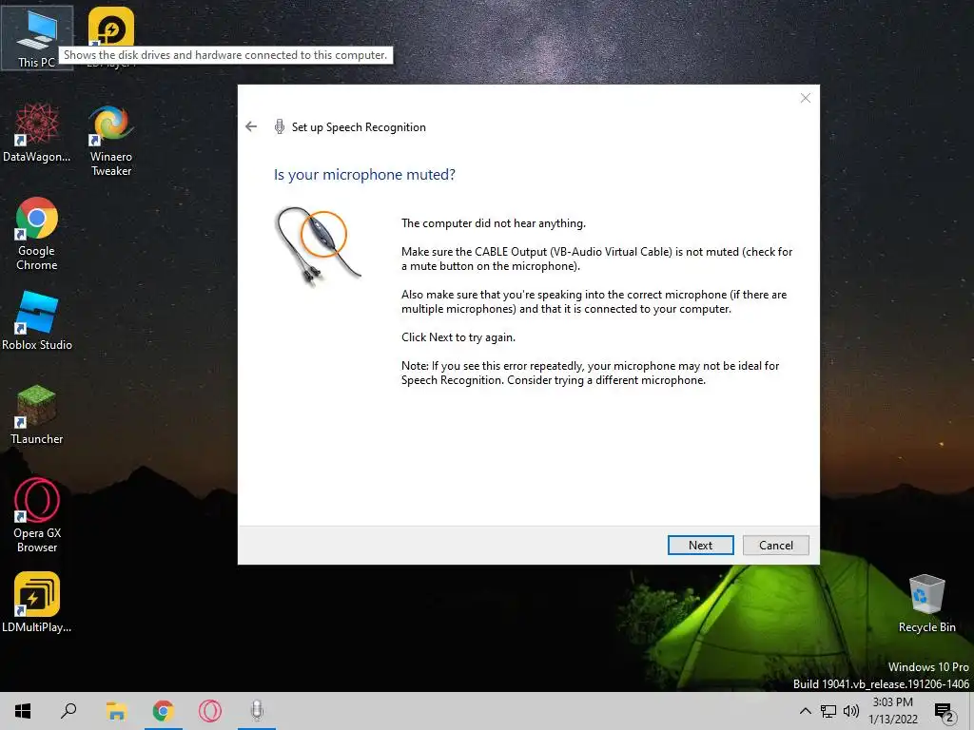The height and width of the screenshot is (730, 974).
Task: Select the This PC desktop icon
Action: [37, 38]
